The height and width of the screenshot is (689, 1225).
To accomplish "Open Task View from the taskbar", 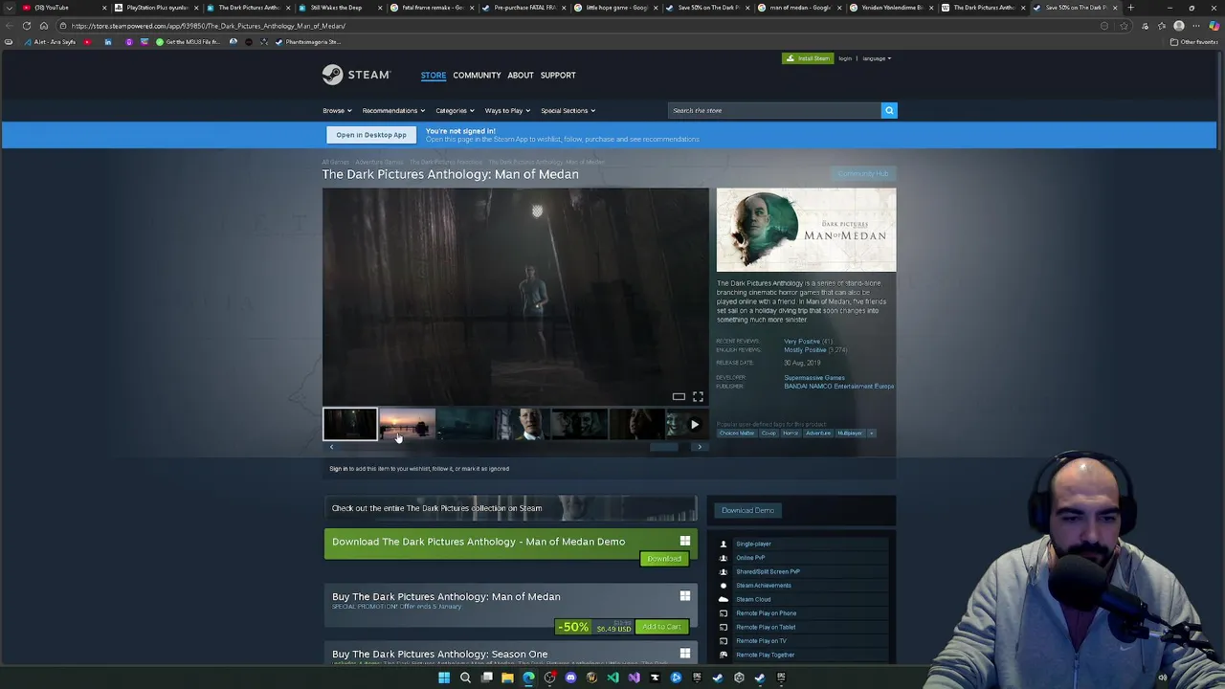I will [x=486, y=678].
